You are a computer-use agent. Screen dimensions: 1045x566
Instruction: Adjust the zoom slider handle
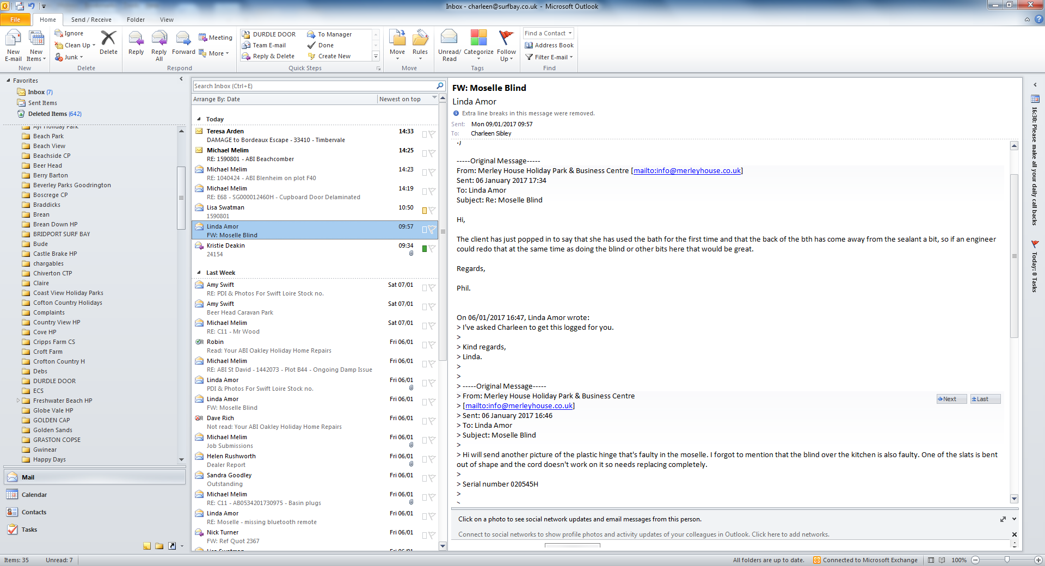pos(1007,560)
